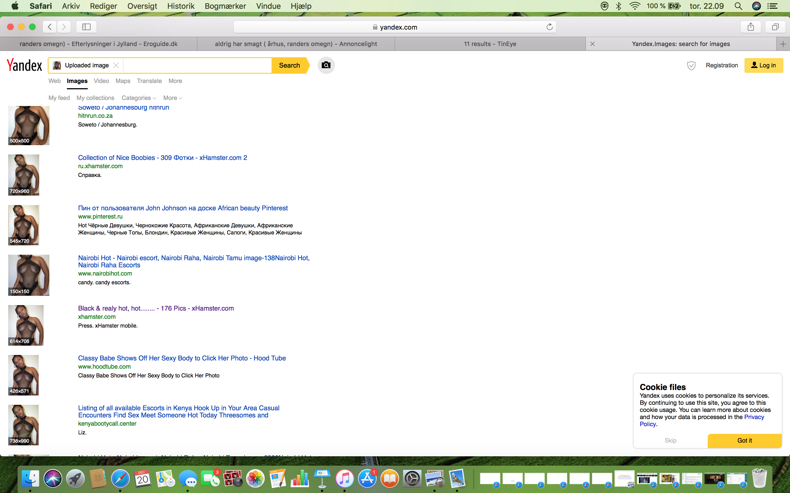
Task: Open the Bogmærker menu
Action: tap(225, 6)
